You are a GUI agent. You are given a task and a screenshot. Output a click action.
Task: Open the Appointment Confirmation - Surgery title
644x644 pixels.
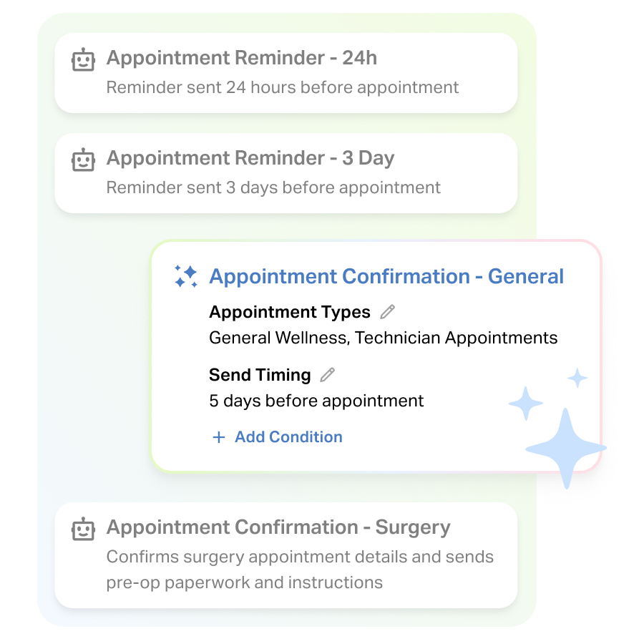point(278,527)
